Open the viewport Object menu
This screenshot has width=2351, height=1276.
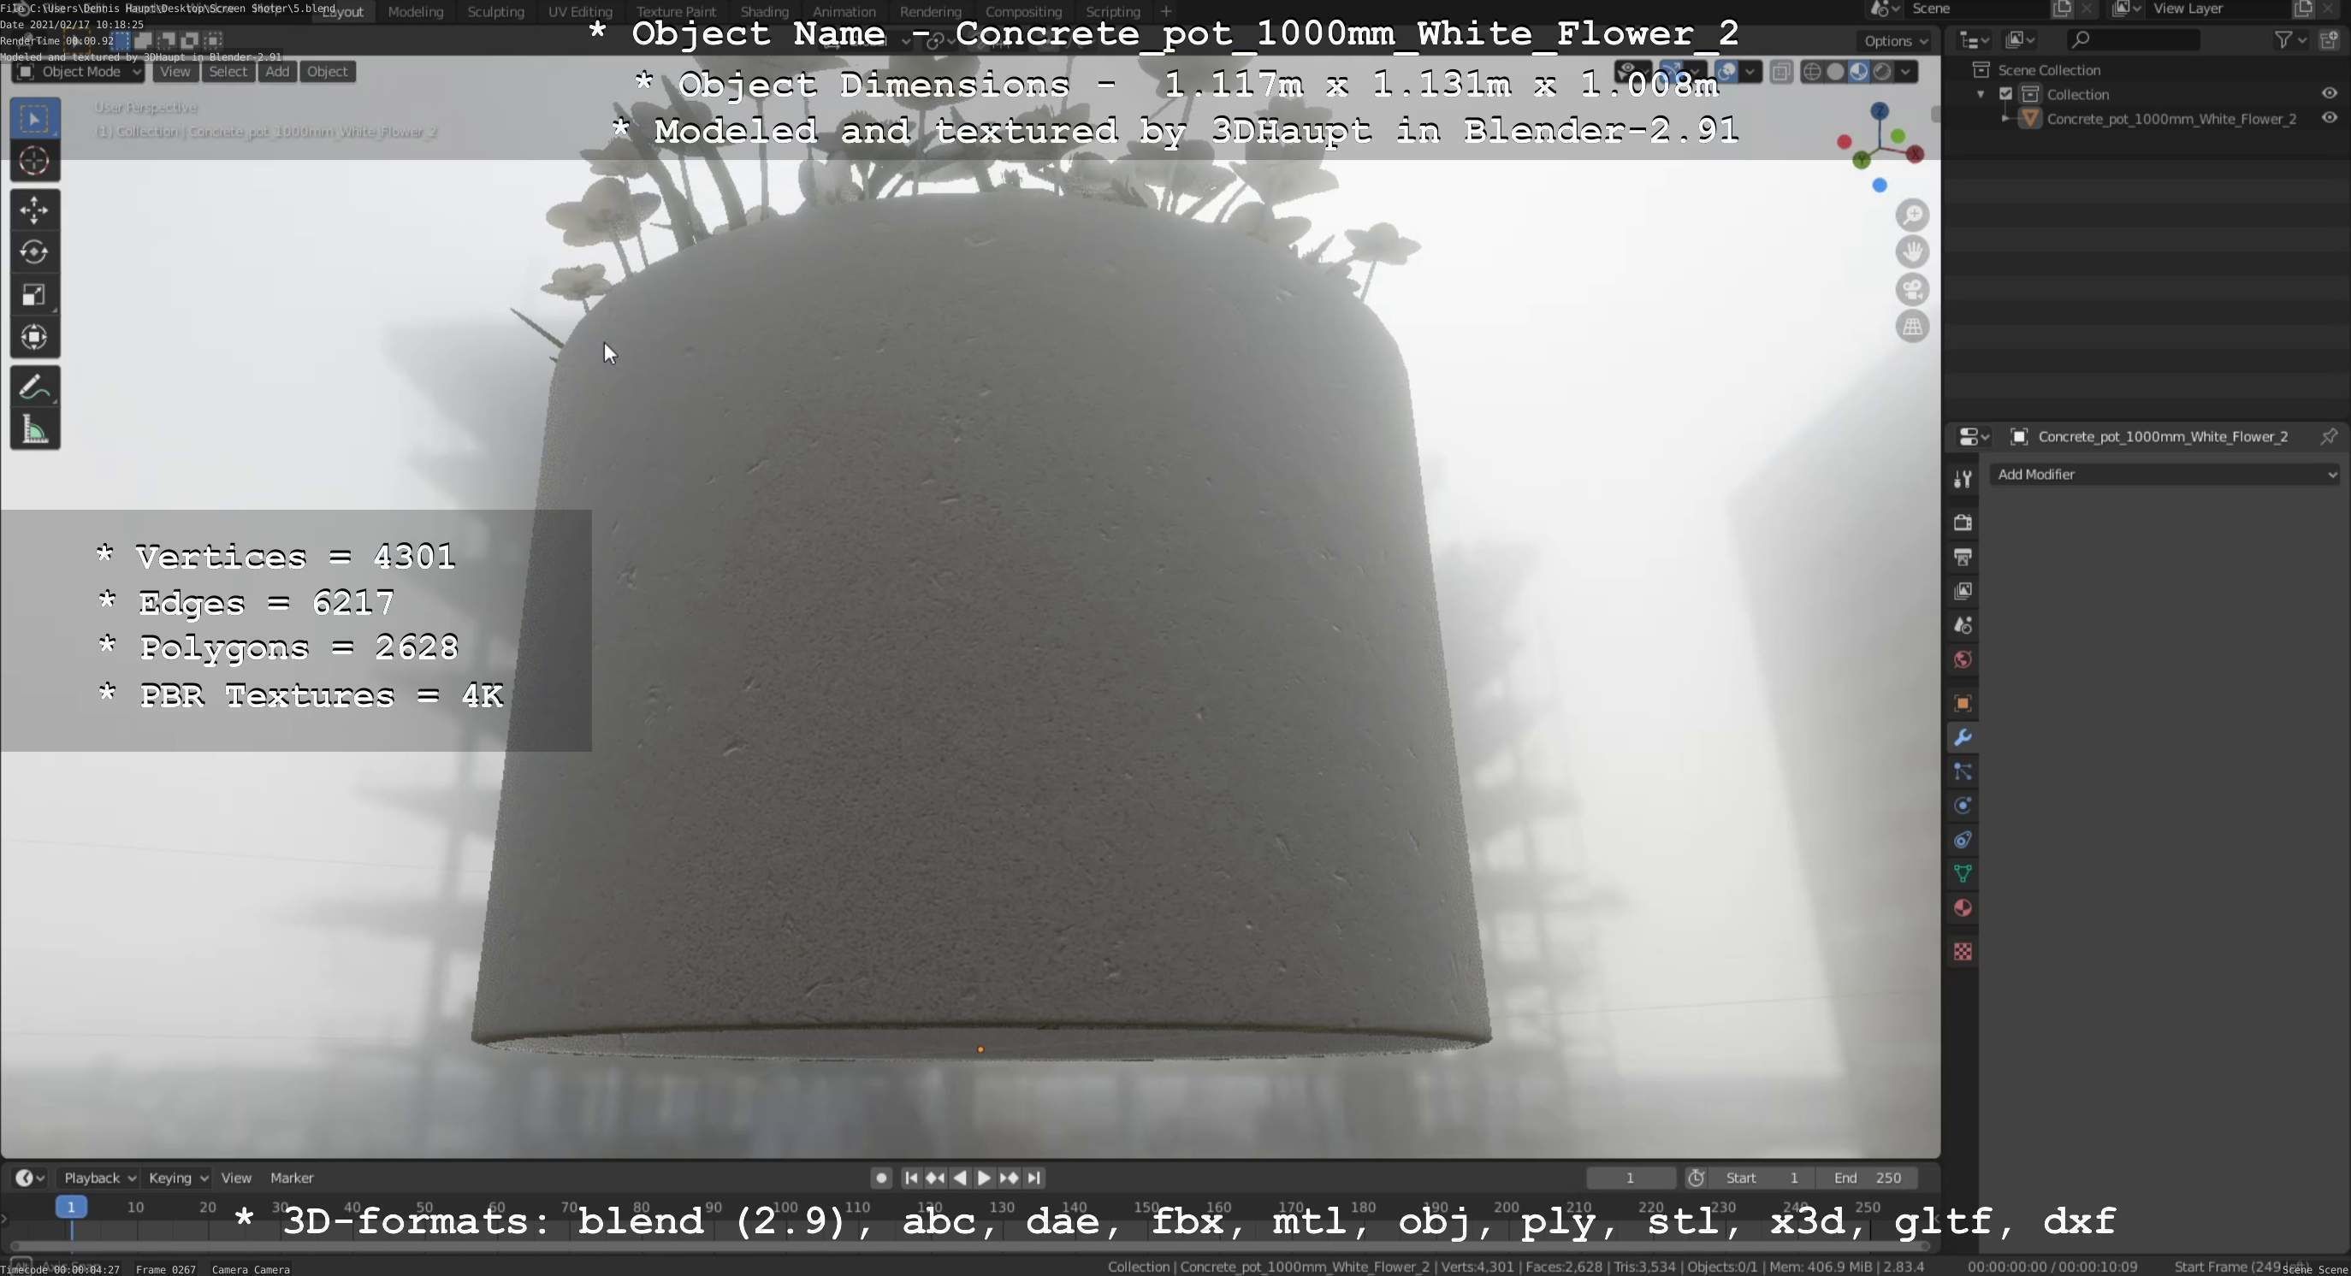(x=327, y=71)
